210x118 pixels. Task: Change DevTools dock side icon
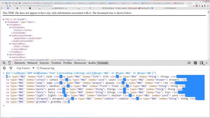click(201, 63)
